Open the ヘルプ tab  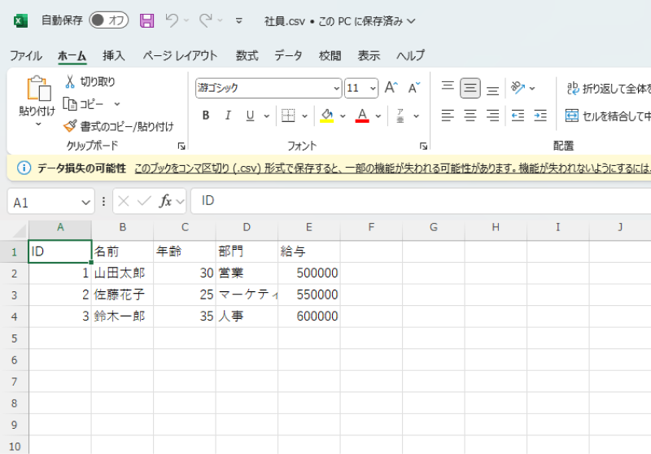[410, 55]
